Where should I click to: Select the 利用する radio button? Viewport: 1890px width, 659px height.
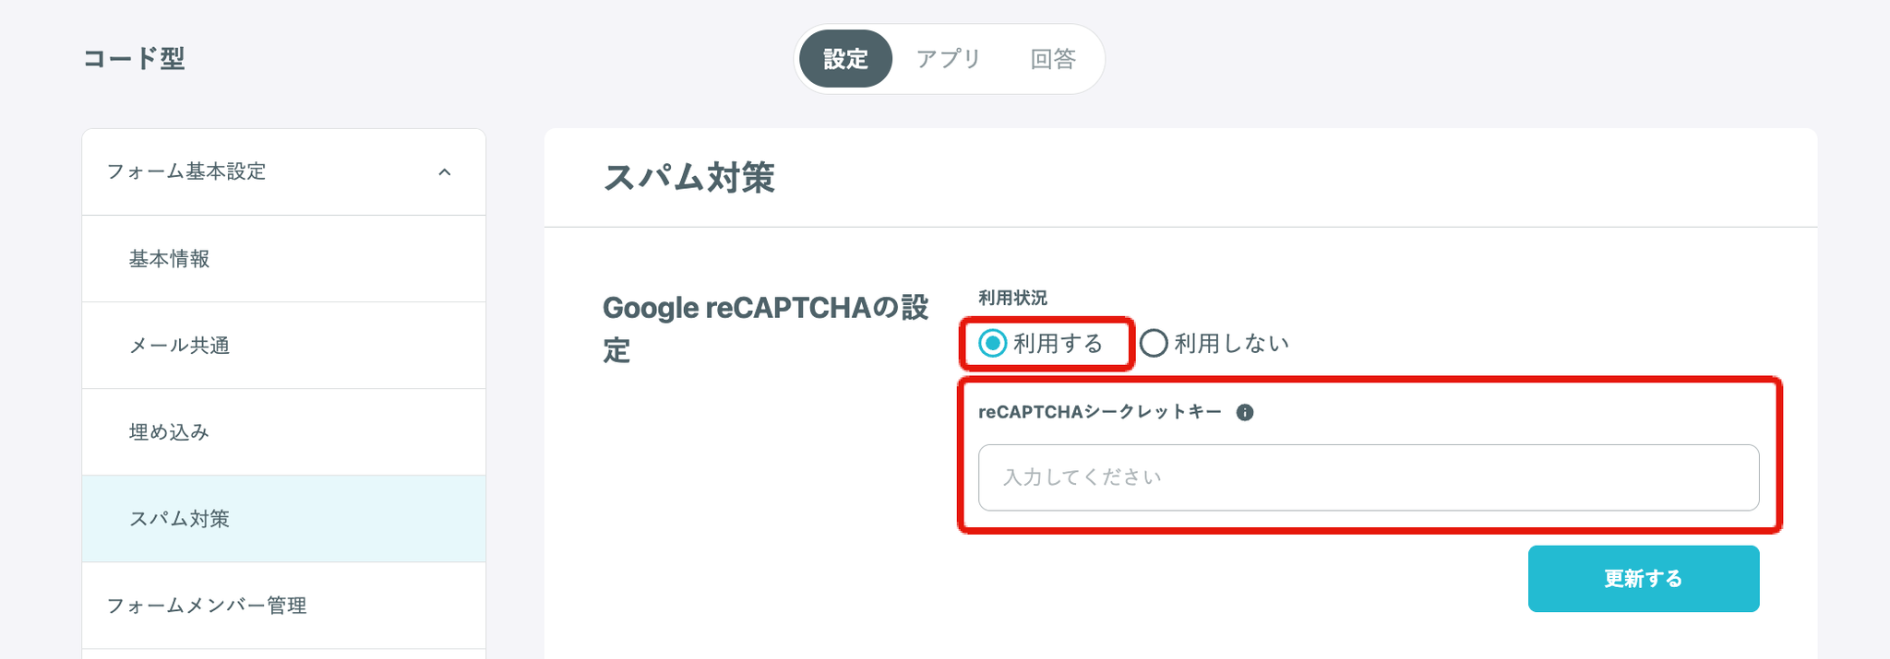point(993,344)
